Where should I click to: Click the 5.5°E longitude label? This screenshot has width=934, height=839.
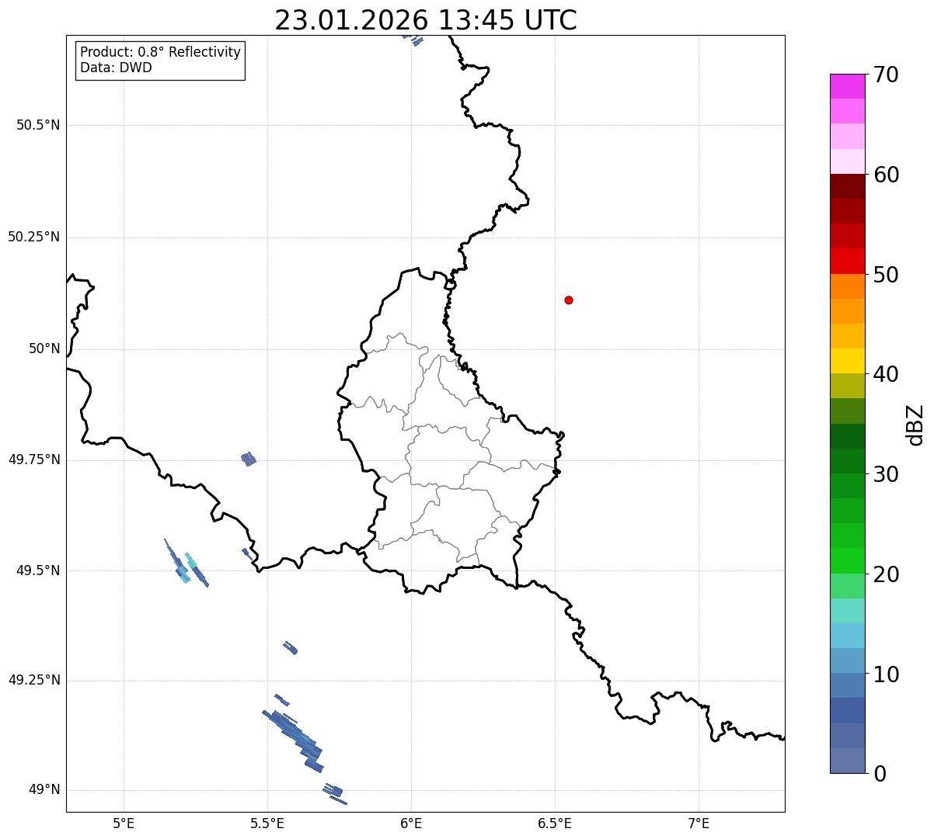click(267, 823)
